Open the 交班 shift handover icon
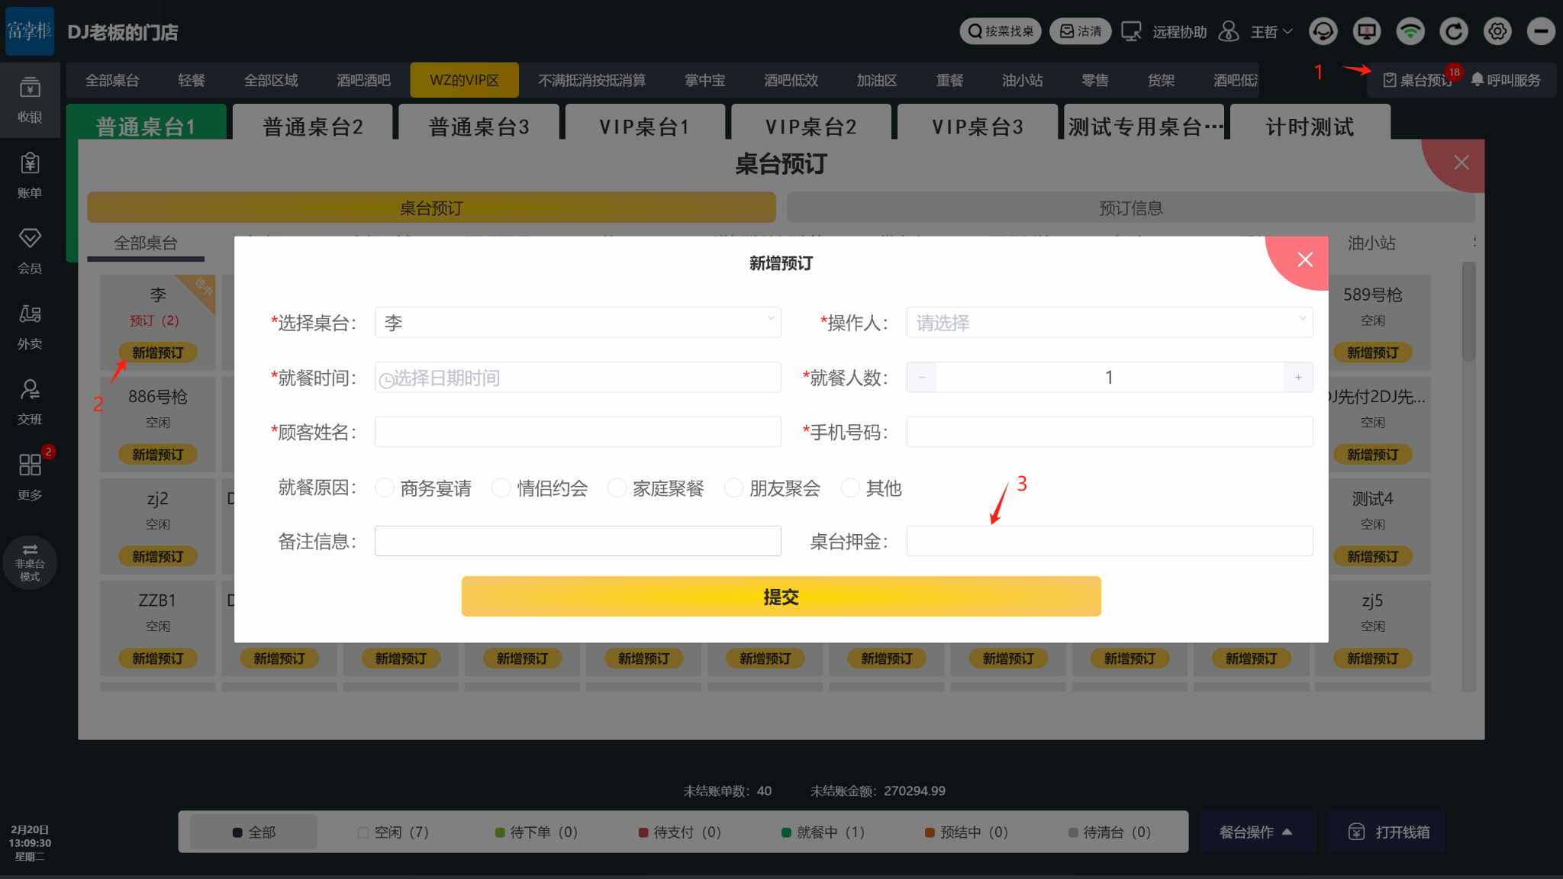Image resolution: width=1563 pixels, height=879 pixels. [30, 402]
